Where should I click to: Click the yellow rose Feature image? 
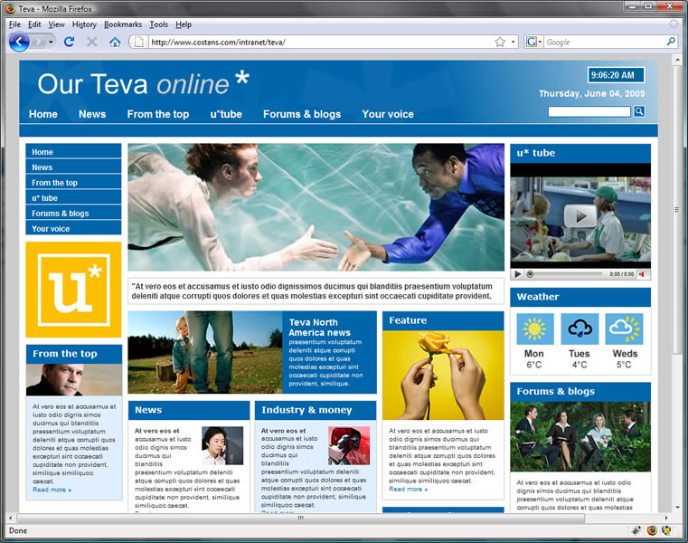(x=443, y=376)
